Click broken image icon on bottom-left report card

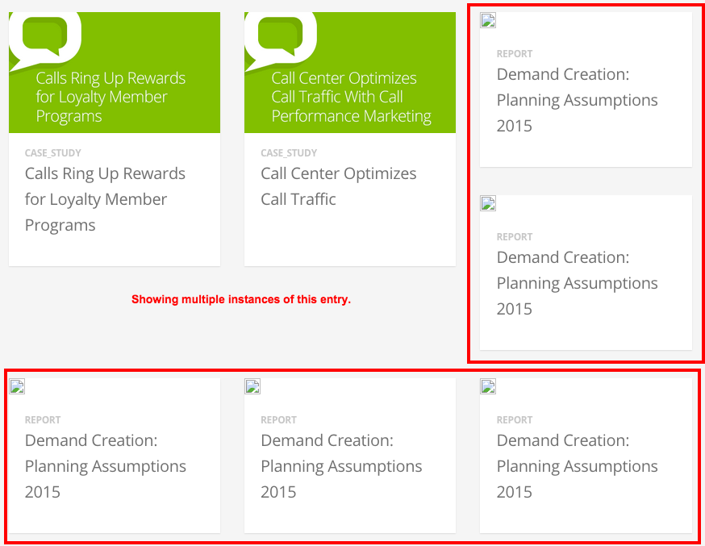tap(17, 386)
